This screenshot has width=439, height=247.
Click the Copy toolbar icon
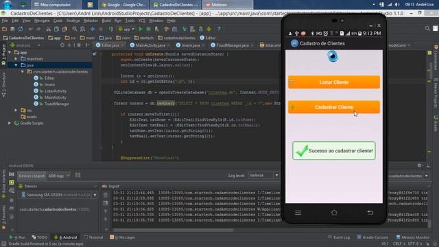[x=56, y=29]
